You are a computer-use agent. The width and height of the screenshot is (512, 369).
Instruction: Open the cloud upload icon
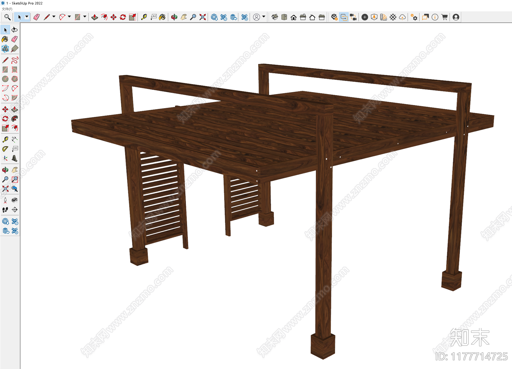tap(403, 17)
